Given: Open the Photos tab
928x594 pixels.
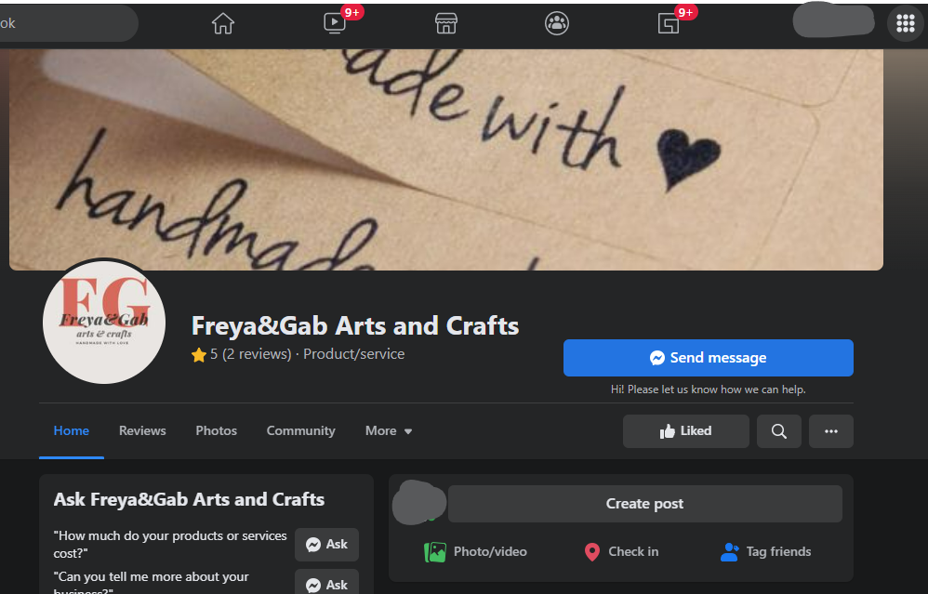Looking at the screenshot, I should pos(216,431).
